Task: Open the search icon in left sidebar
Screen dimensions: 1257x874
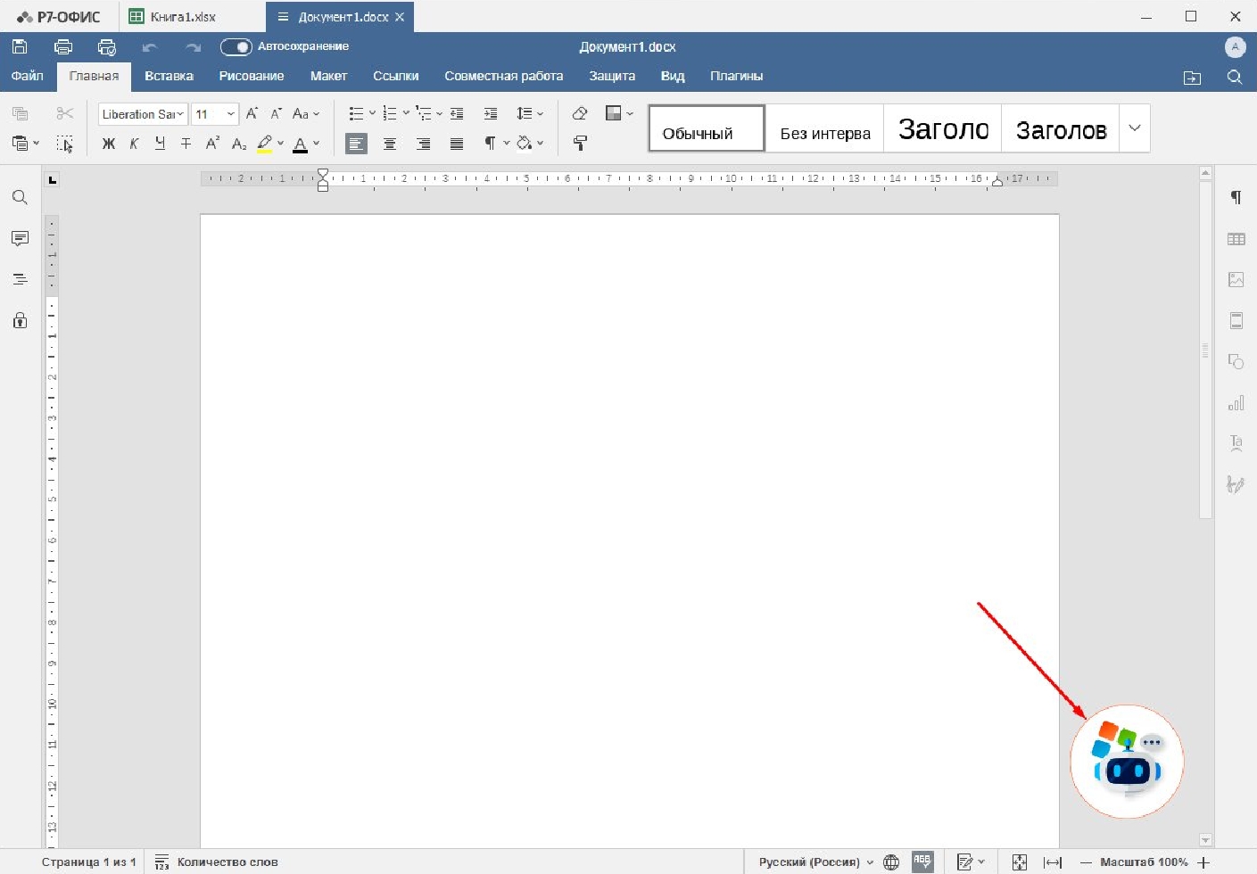Action: 20,197
